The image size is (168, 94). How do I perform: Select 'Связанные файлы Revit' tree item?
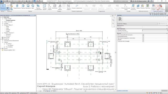(x=9, y=50)
